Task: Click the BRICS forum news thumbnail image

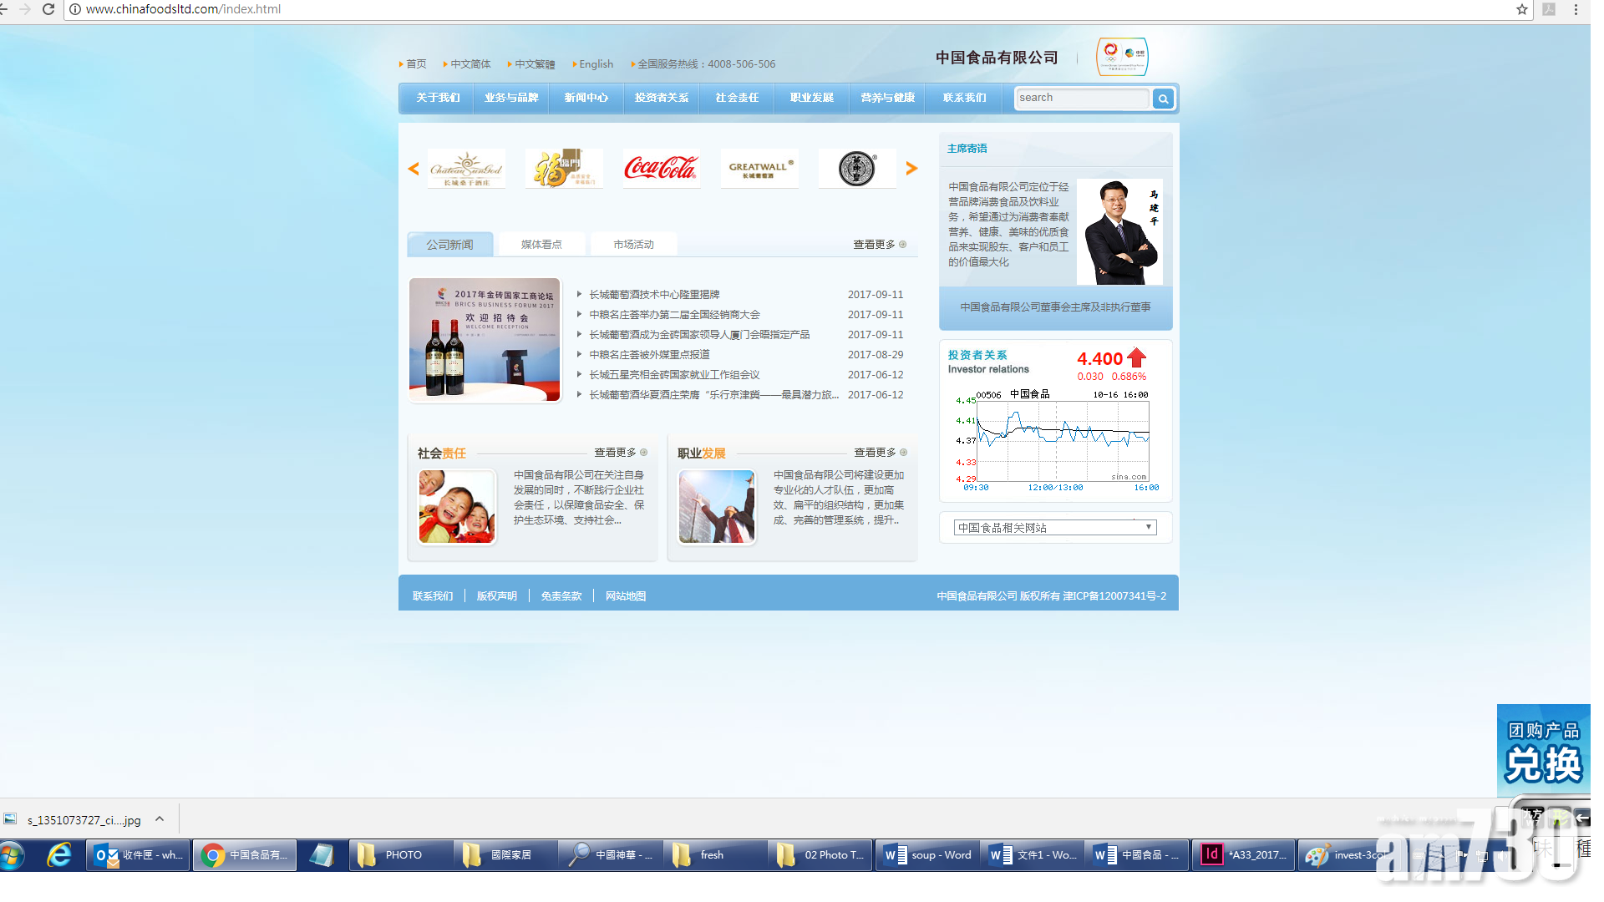Action: click(x=485, y=340)
